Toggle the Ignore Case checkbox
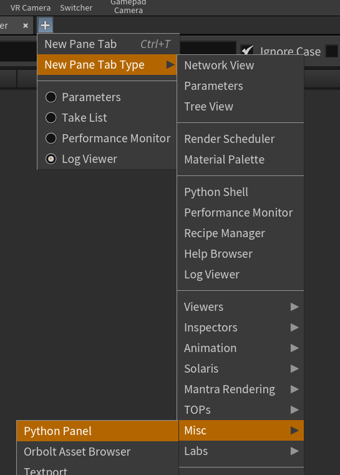This screenshot has width=340, height=475. coord(247,51)
